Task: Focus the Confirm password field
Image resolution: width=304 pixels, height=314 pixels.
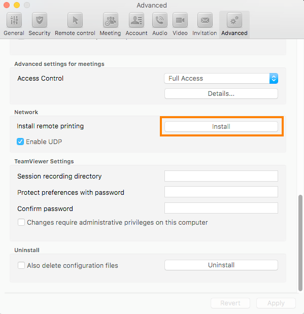Action: click(221, 208)
